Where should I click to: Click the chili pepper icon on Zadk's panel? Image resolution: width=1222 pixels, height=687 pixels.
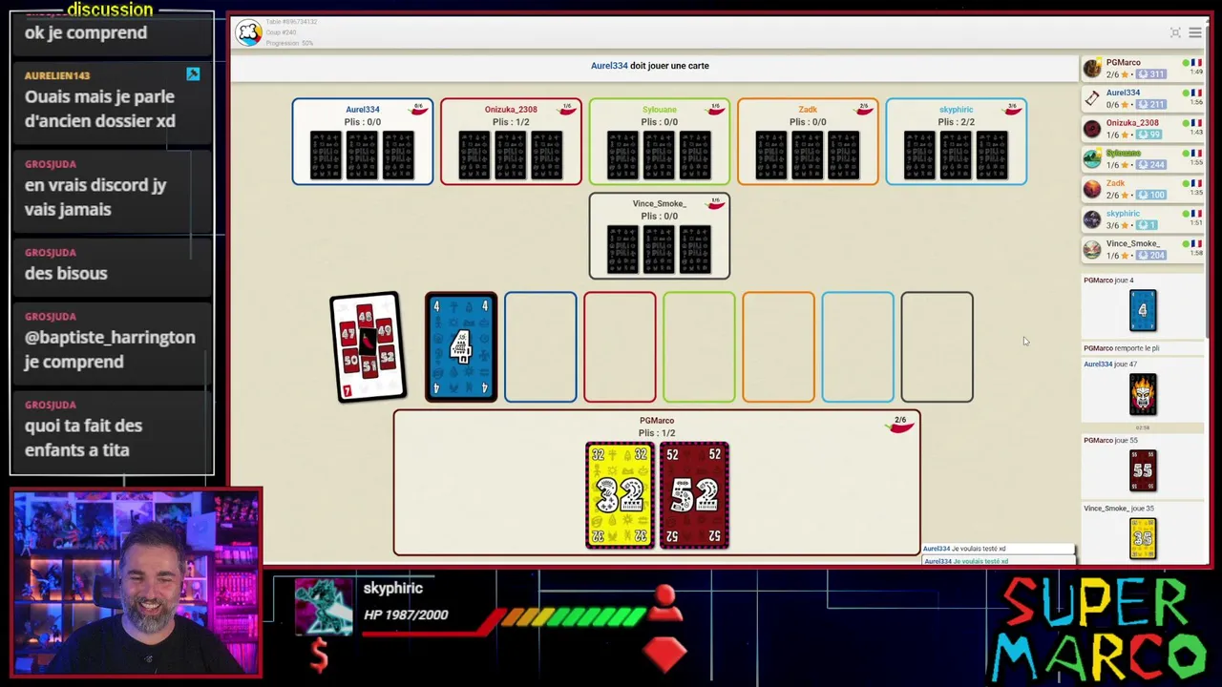tap(864, 111)
